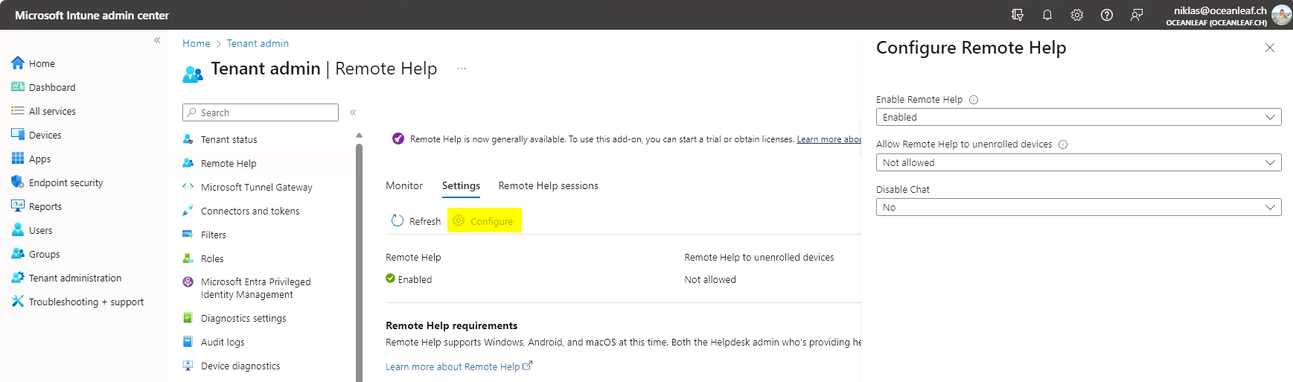The image size is (1293, 382).
Task: Open Dashboard in left navigation
Action: pyautogui.click(x=52, y=87)
